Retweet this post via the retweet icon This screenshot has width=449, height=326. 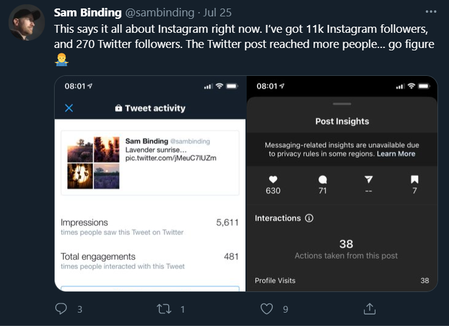[x=164, y=309]
